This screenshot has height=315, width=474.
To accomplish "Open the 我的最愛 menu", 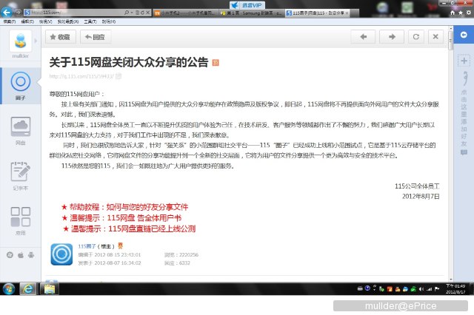I will [x=68, y=21].
